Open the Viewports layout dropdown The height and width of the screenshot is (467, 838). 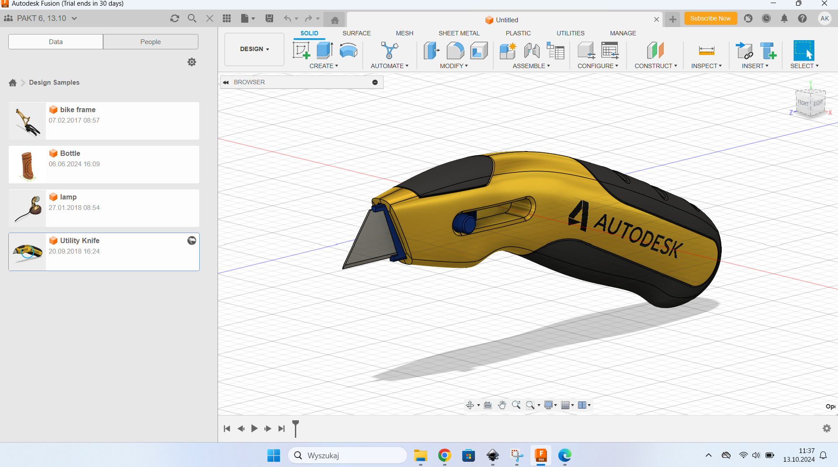pyautogui.click(x=584, y=405)
